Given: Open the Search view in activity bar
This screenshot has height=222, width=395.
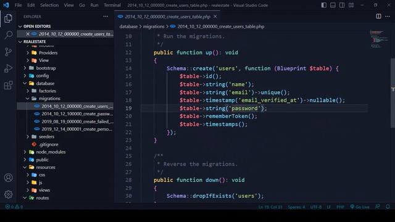Looking at the screenshot, I should (8, 35).
